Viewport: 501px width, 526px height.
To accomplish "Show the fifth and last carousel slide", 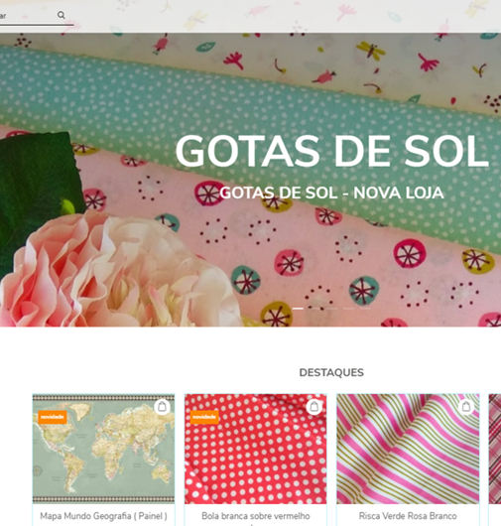I will [x=365, y=309].
